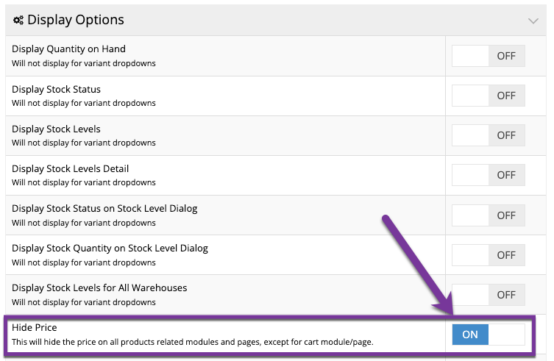The width and height of the screenshot is (554, 361).
Task: Enable Display Stock Quantity on Stock Level Dialog
Action: pyautogui.click(x=489, y=255)
